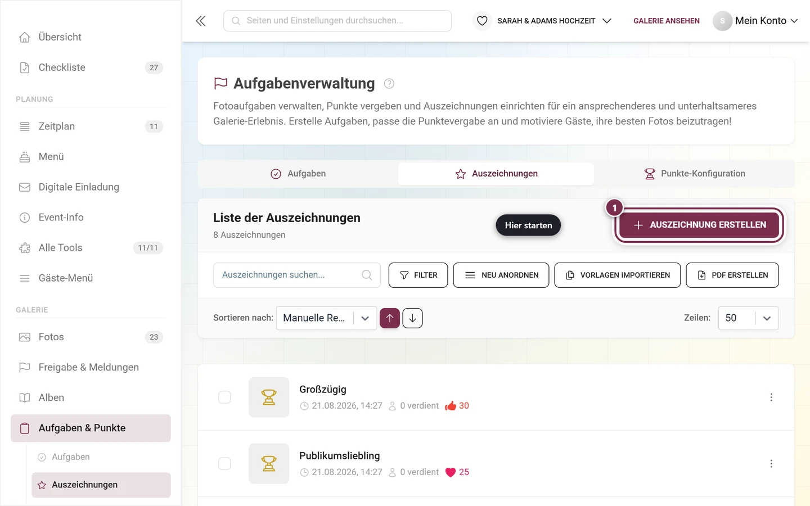The image size is (810, 506).
Task: Click '8 Auszeichnungen' count text
Action: point(249,235)
